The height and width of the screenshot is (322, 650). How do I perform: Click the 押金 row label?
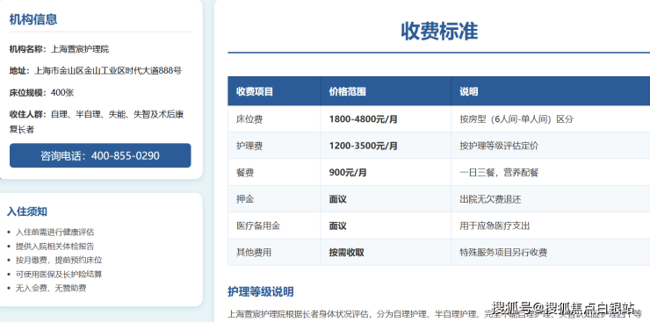(x=245, y=199)
